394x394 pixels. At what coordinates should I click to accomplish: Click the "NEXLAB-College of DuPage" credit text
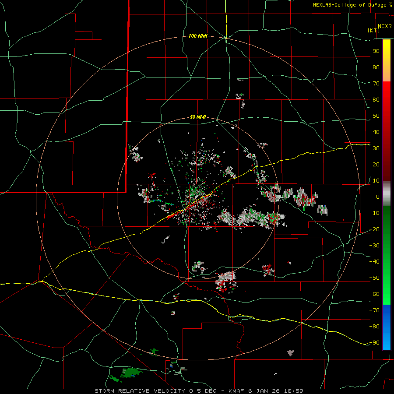click(349, 5)
